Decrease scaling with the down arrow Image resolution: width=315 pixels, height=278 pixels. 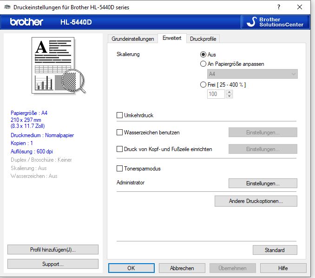(x=230, y=96)
